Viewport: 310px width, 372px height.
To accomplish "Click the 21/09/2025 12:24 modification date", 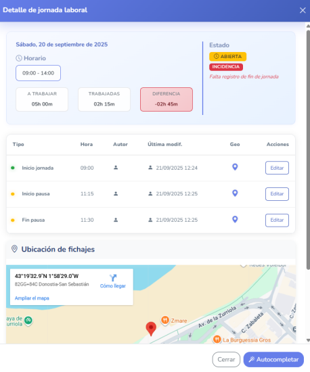I will point(177,168).
